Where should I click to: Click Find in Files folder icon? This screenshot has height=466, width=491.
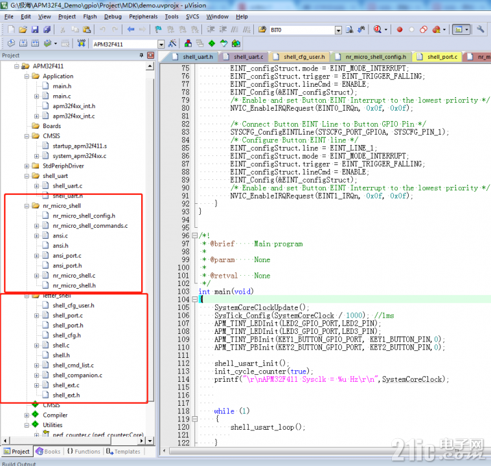tap(262, 29)
